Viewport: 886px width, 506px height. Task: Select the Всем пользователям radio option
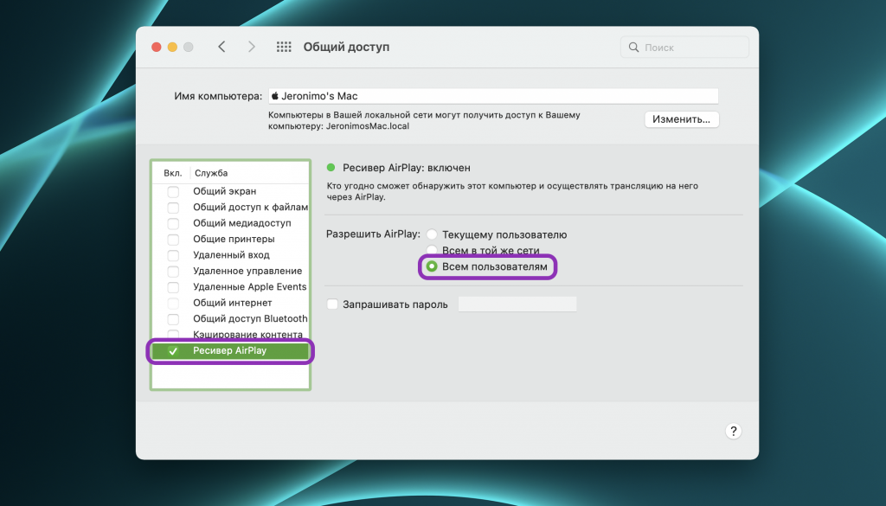click(432, 266)
